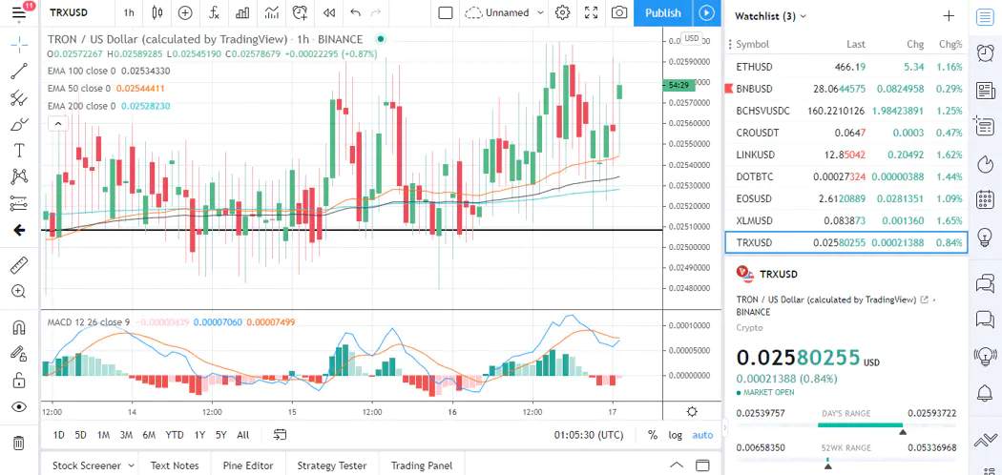Select the XABCD patterns tool

[19, 176]
